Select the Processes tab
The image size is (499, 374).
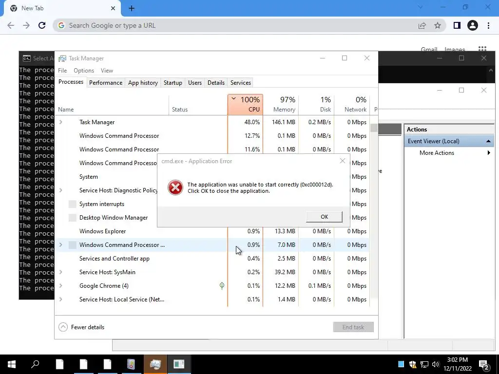point(71,82)
